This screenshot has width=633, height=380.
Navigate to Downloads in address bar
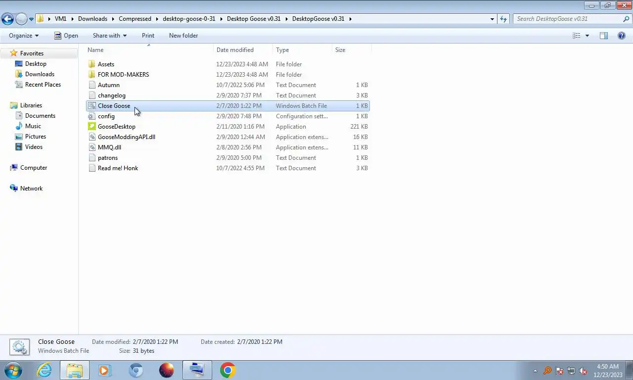click(92, 19)
